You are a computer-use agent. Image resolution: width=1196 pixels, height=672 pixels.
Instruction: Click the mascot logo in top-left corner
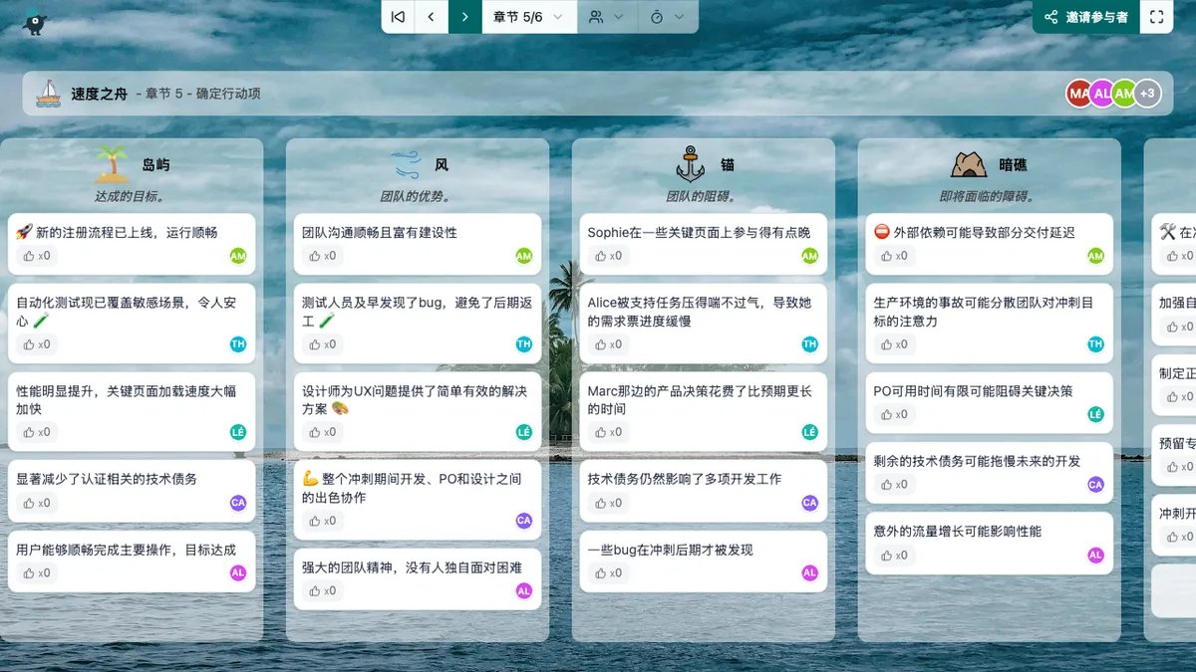click(x=34, y=21)
